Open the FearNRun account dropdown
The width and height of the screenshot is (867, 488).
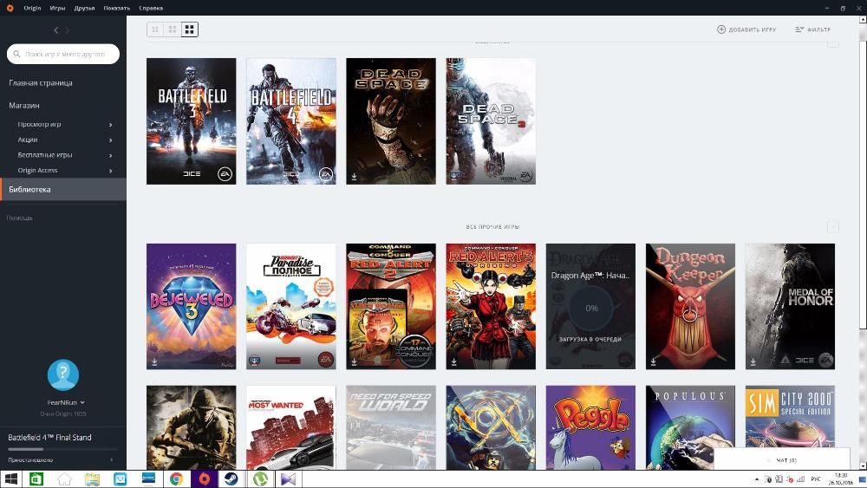[x=66, y=402]
